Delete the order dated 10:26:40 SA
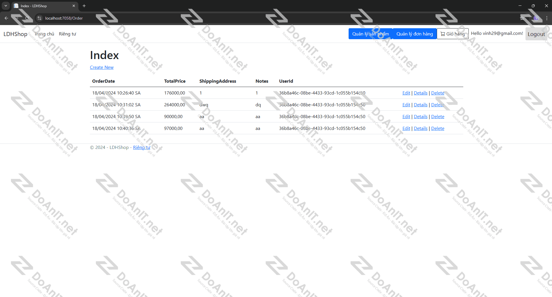 pyautogui.click(x=438, y=93)
